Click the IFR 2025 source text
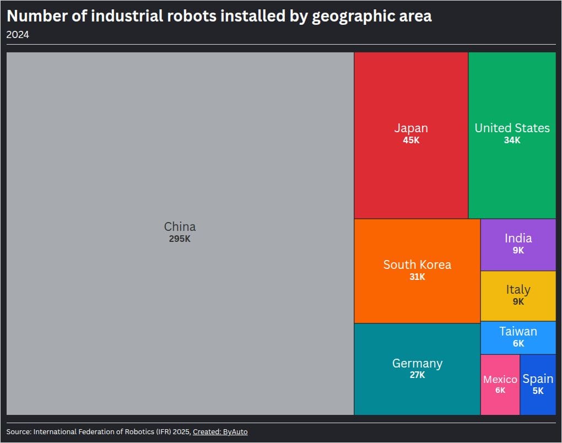 coord(99,432)
